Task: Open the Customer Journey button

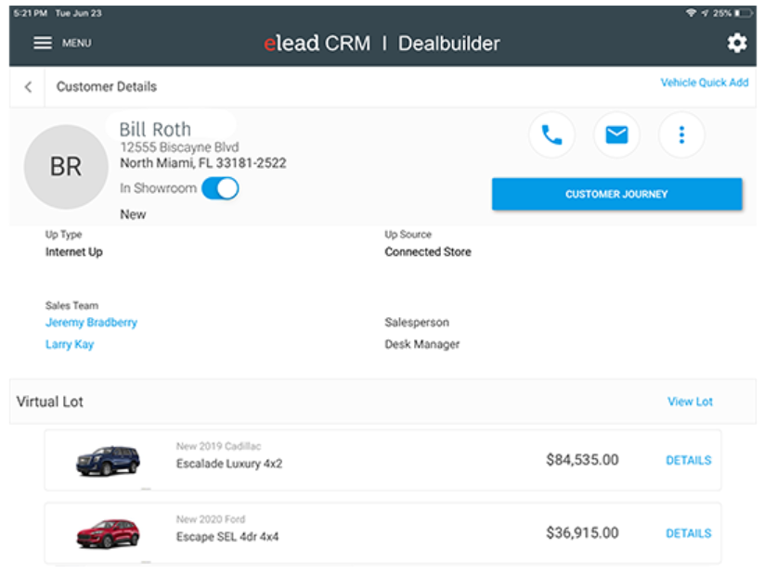Action: tap(616, 194)
